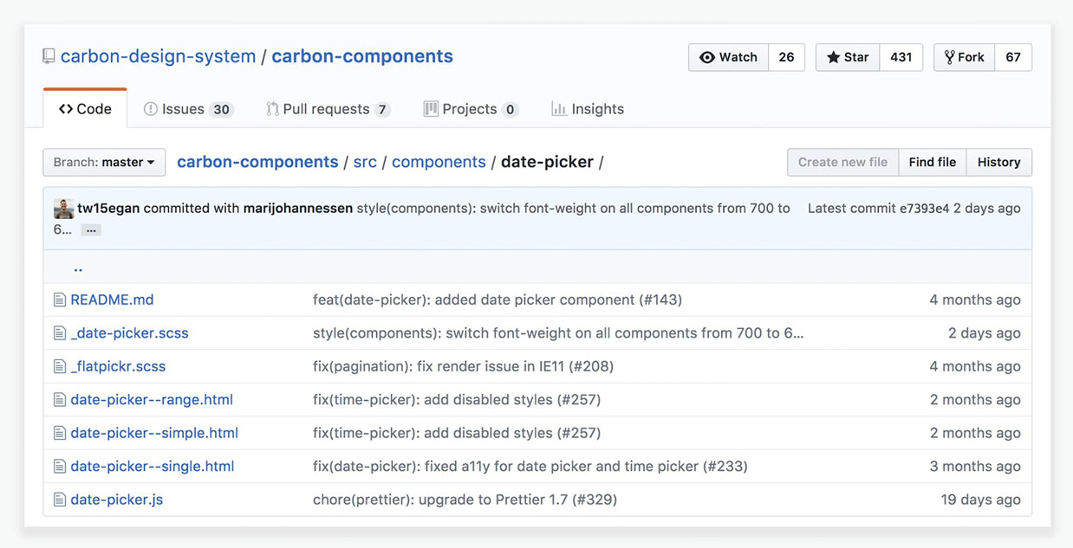
Task: Go to src folder in breadcrumb
Action: pyautogui.click(x=365, y=162)
